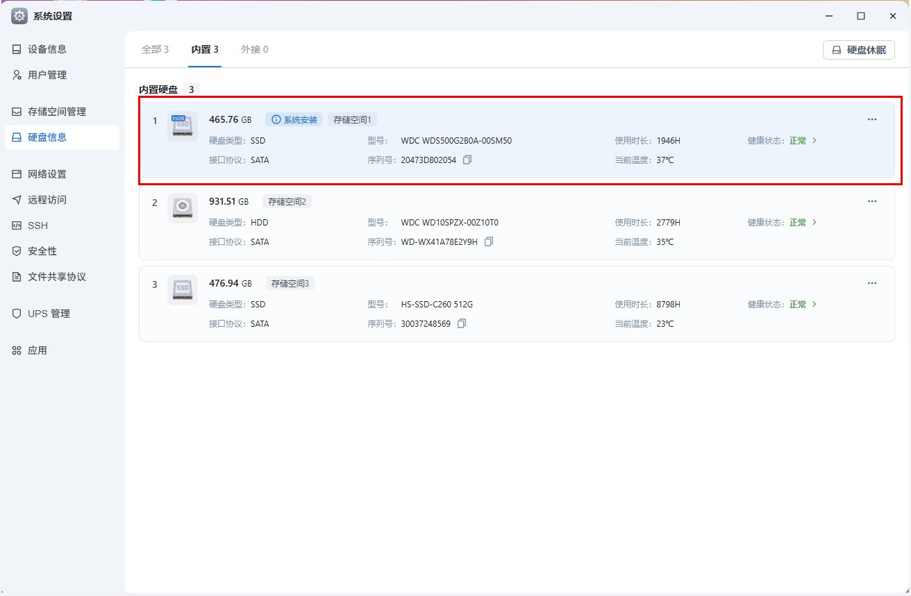Viewport: 911px width, 596px height.
Task: Click the 内置硬盘 section heading
Action: [x=158, y=89]
